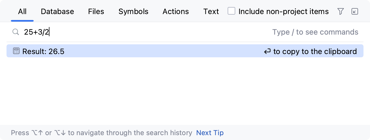The image size is (370, 140).
Task: Click the "Type / to see commands" hint
Action: pyautogui.click(x=315, y=32)
